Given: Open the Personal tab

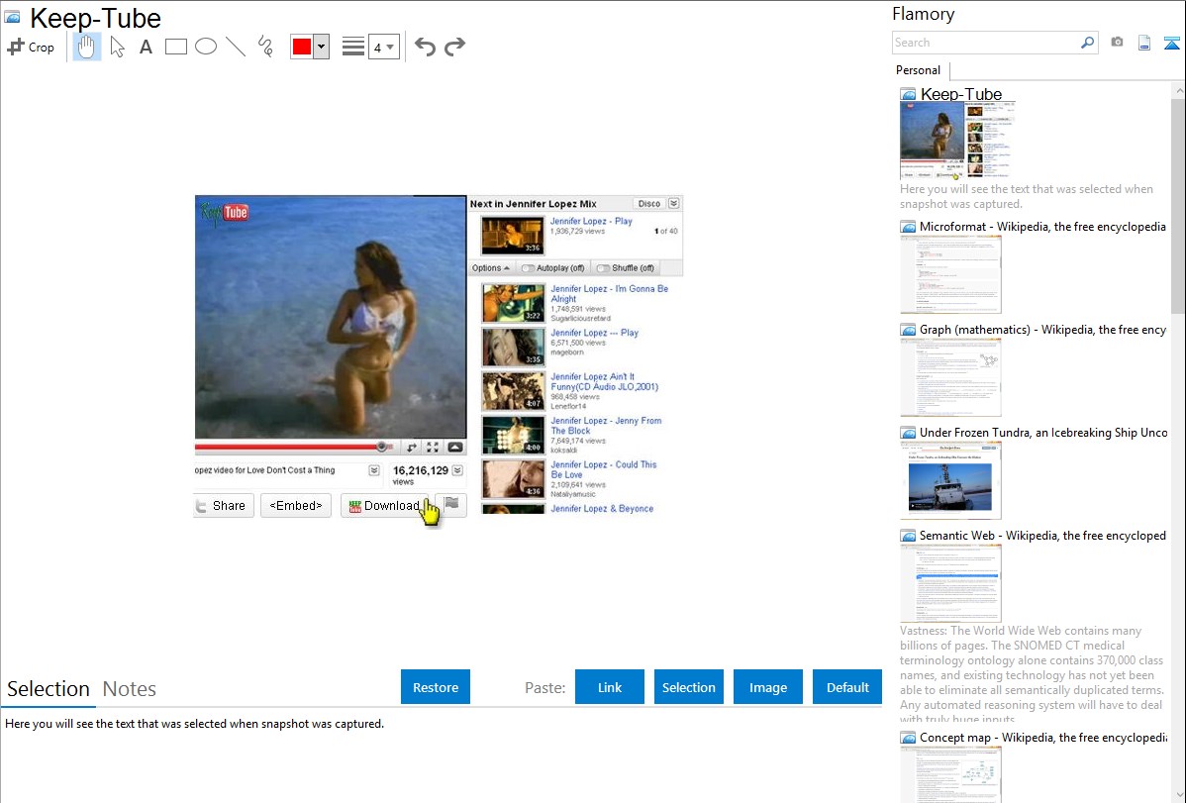Looking at the screenshot, I should tap(918, 70).
